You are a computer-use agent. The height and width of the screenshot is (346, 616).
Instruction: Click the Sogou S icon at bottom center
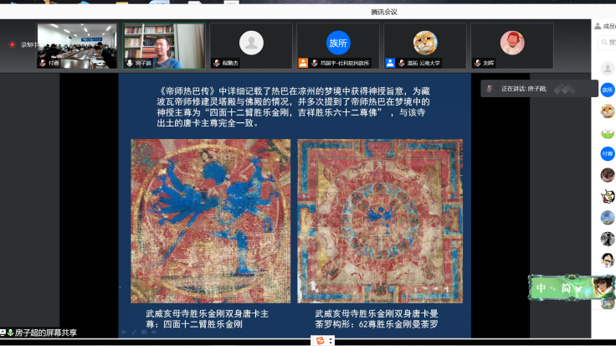click(x=319, y=340)
